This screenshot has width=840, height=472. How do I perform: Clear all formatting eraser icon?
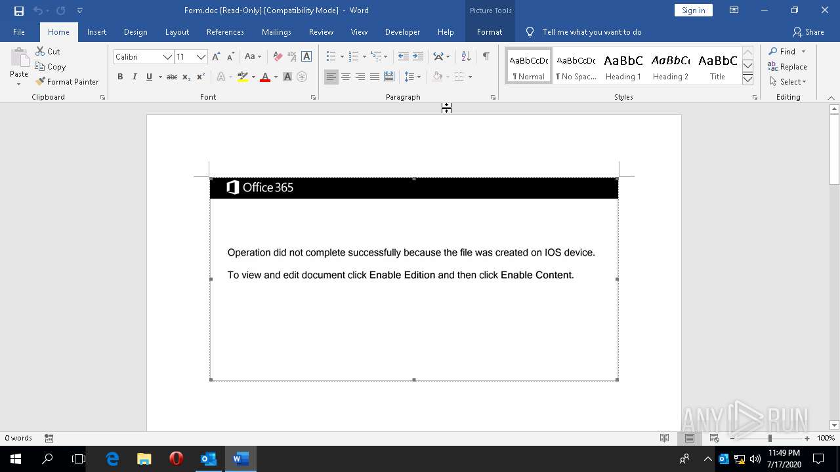(x=278, y=57)
